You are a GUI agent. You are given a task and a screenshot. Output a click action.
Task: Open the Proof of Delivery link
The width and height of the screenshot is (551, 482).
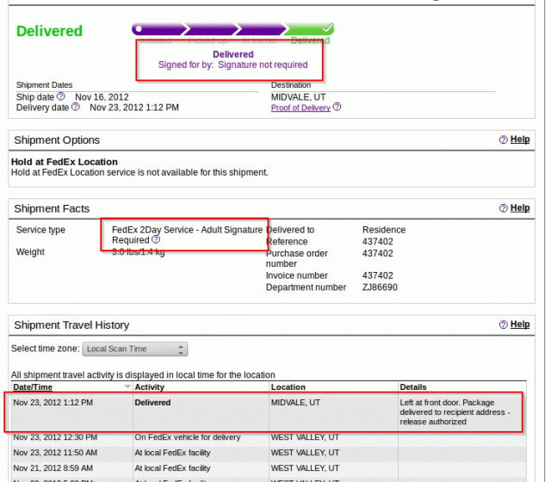[300, 108]
